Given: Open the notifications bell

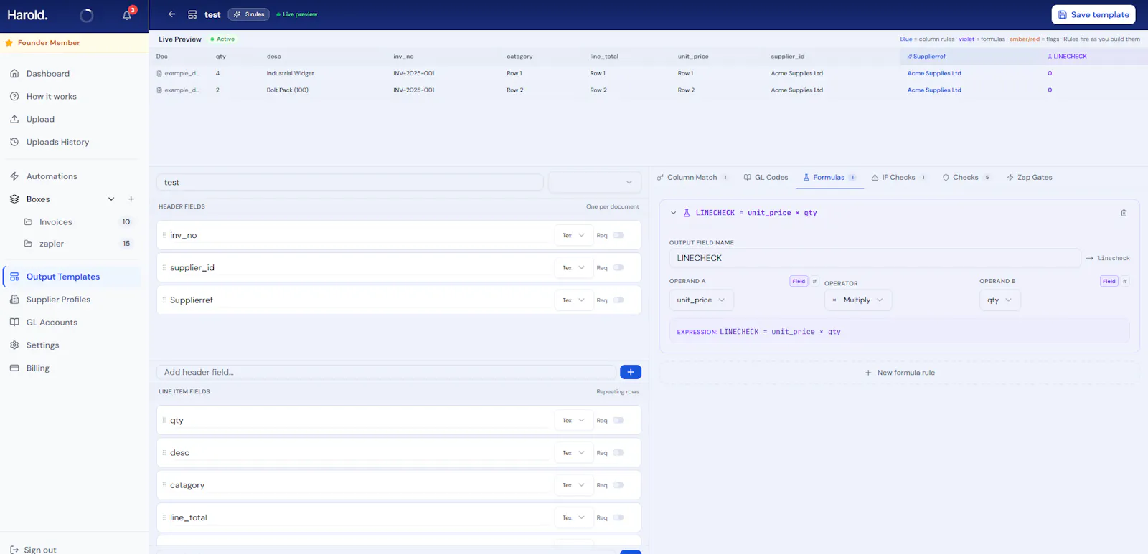Looking at the screenshot, I should (x=127, y=15).
